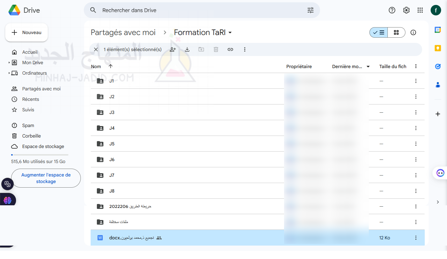Open Google Tasks side panel icon
The image size is (447, 259).
[x=438, y=66]
